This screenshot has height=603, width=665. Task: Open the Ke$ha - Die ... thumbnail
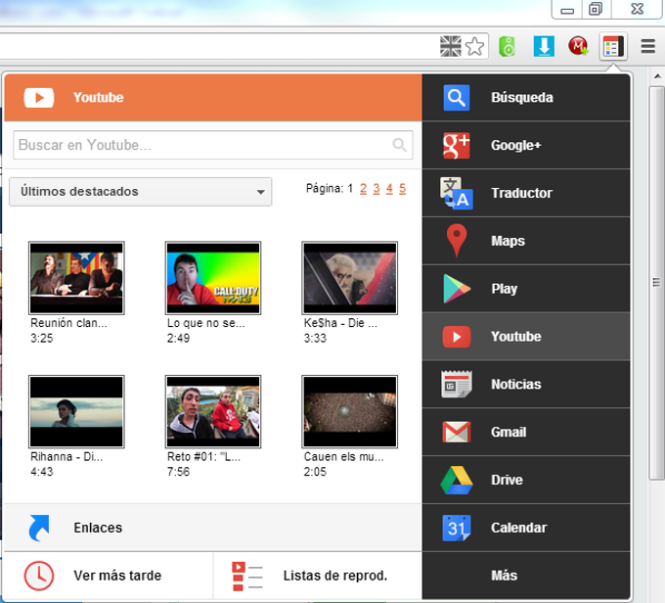point(349,278)
